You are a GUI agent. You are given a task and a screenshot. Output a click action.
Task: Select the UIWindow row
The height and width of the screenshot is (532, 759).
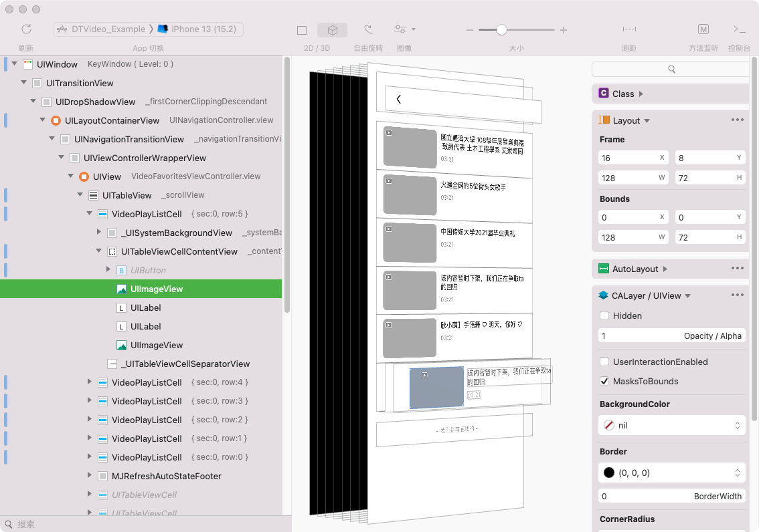tap(141, 64)
